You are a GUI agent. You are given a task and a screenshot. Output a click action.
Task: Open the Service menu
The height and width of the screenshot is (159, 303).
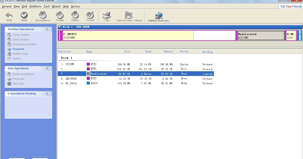pyautogui.click(x=75, y=6)
